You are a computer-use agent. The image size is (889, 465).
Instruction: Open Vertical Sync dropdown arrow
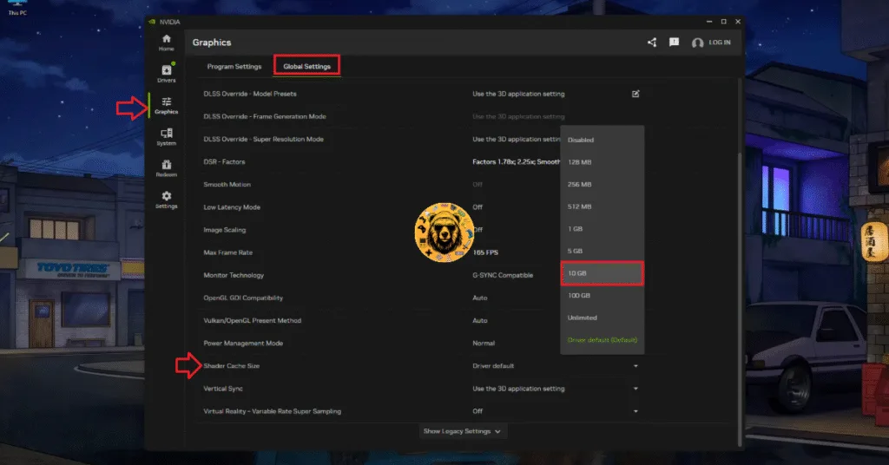point(635,389)
